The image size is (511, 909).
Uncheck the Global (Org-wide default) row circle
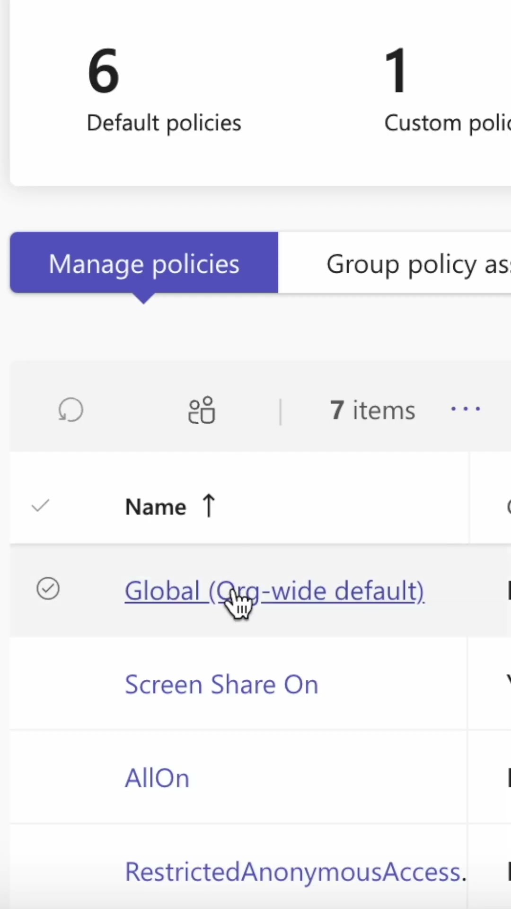[48, 589]
